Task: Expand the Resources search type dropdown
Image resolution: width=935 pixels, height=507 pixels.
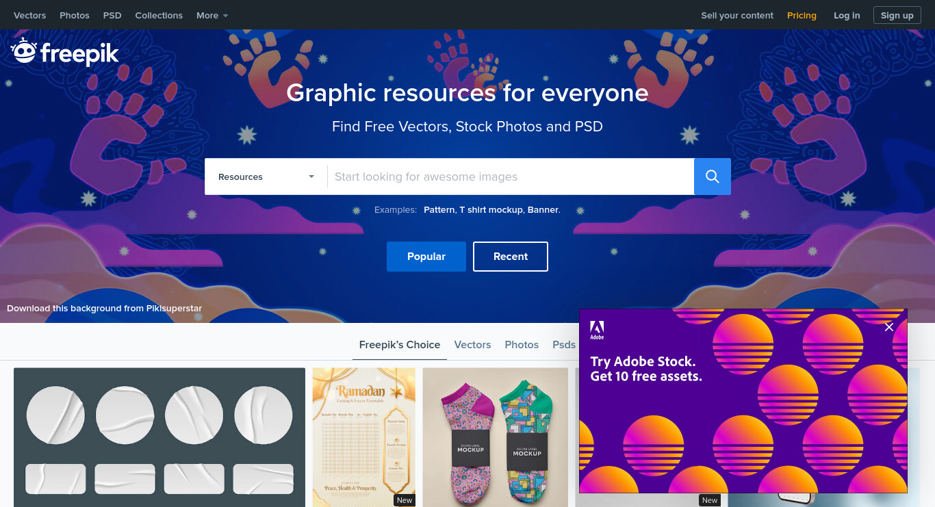Action: coord(266,177)
